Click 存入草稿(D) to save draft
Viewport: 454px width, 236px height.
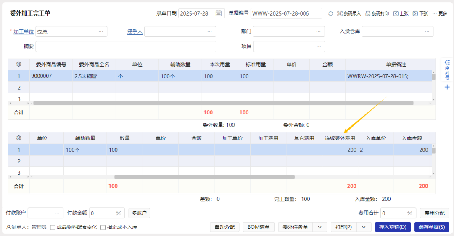(x=393, y=227)
